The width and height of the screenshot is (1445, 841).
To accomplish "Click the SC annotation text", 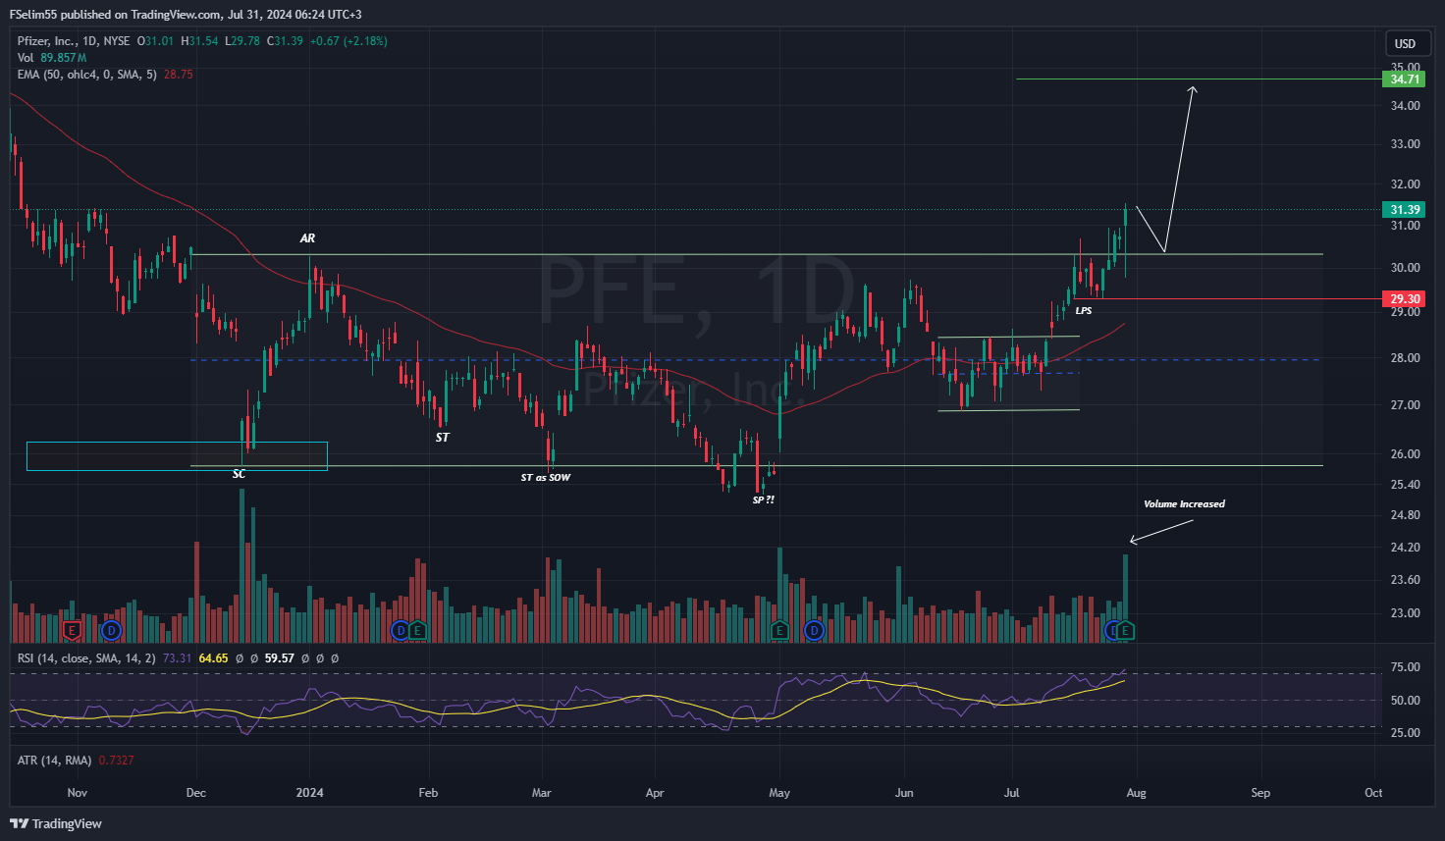I will (239, 474).
